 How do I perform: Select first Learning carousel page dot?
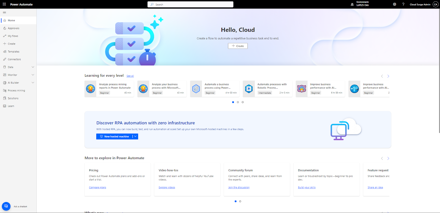(233, 102)
